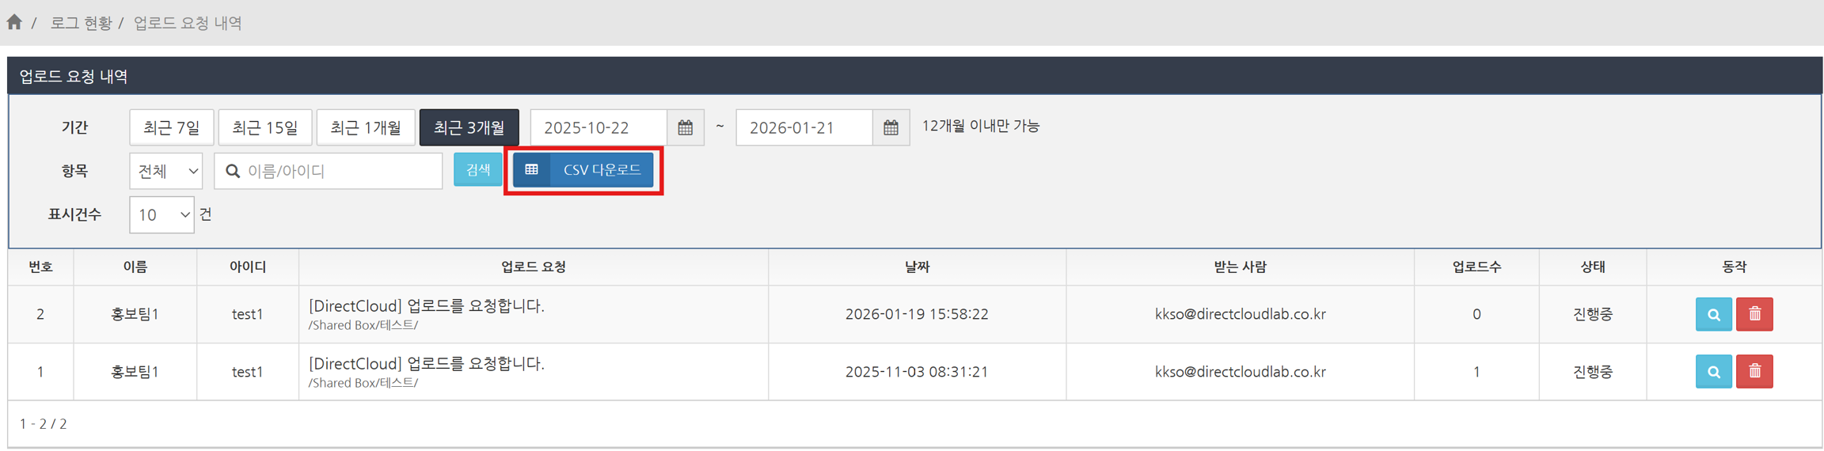Click 업로드 요청 내역 breadcrumb item
Viewport: 1824px width, 451px height.
188,23
